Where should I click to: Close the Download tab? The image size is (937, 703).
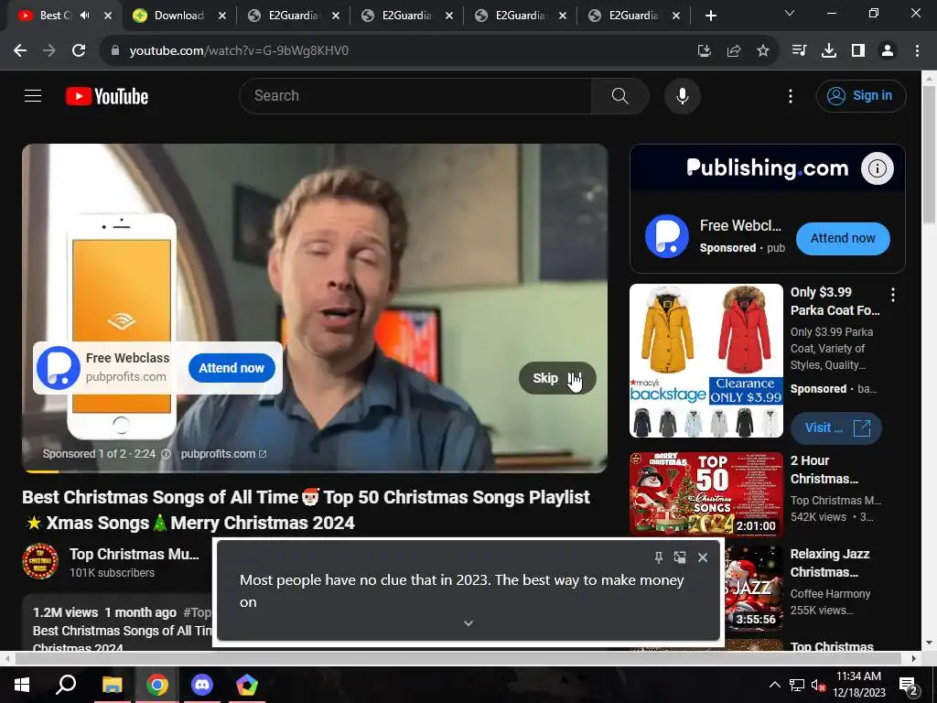pyautogui.click(x=222, y=16)
